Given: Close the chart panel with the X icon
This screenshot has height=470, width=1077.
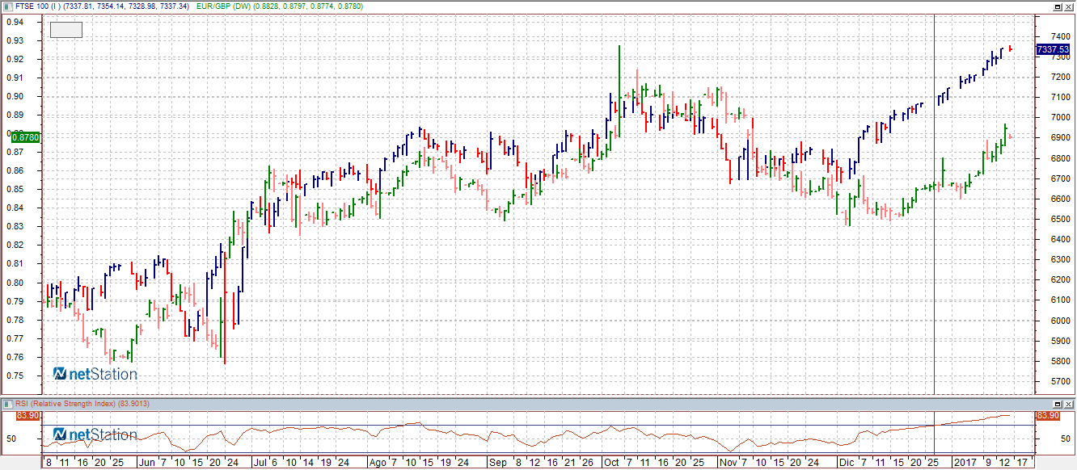Looking at the screenshot, I should coord(1069,6).
